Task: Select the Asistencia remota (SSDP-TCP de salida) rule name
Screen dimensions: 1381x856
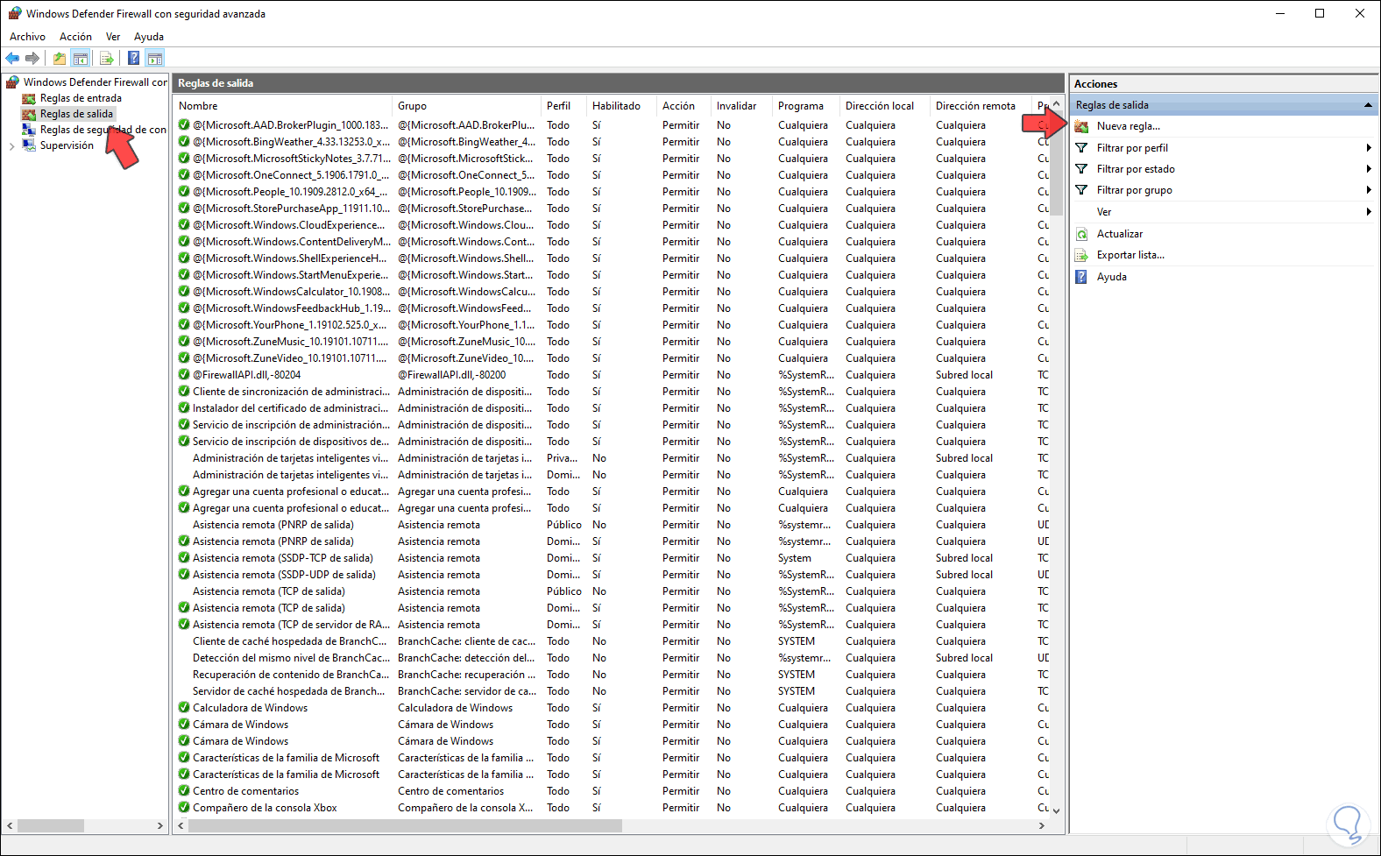Action: coord(283,558)
